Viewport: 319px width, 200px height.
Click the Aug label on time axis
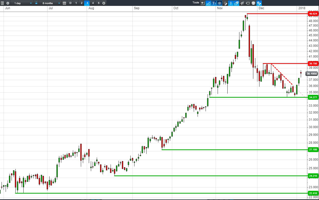91,8
